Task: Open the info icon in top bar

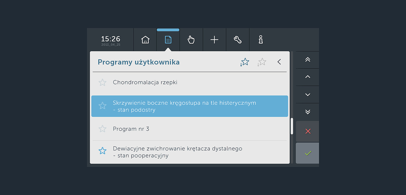Action: point(261,40)
